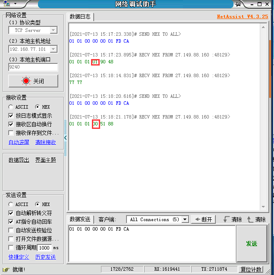Open the All Connections (5) client dropdown

tap(157, 219)
